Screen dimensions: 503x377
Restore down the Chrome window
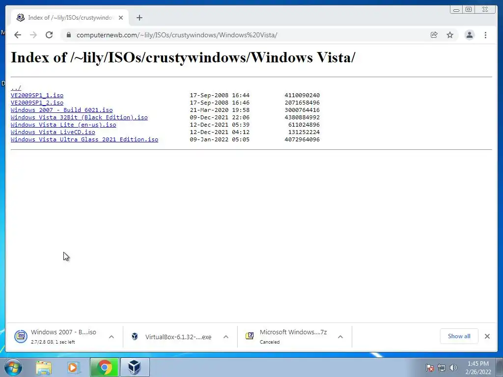pyautogui.click(x=469, y=10)
